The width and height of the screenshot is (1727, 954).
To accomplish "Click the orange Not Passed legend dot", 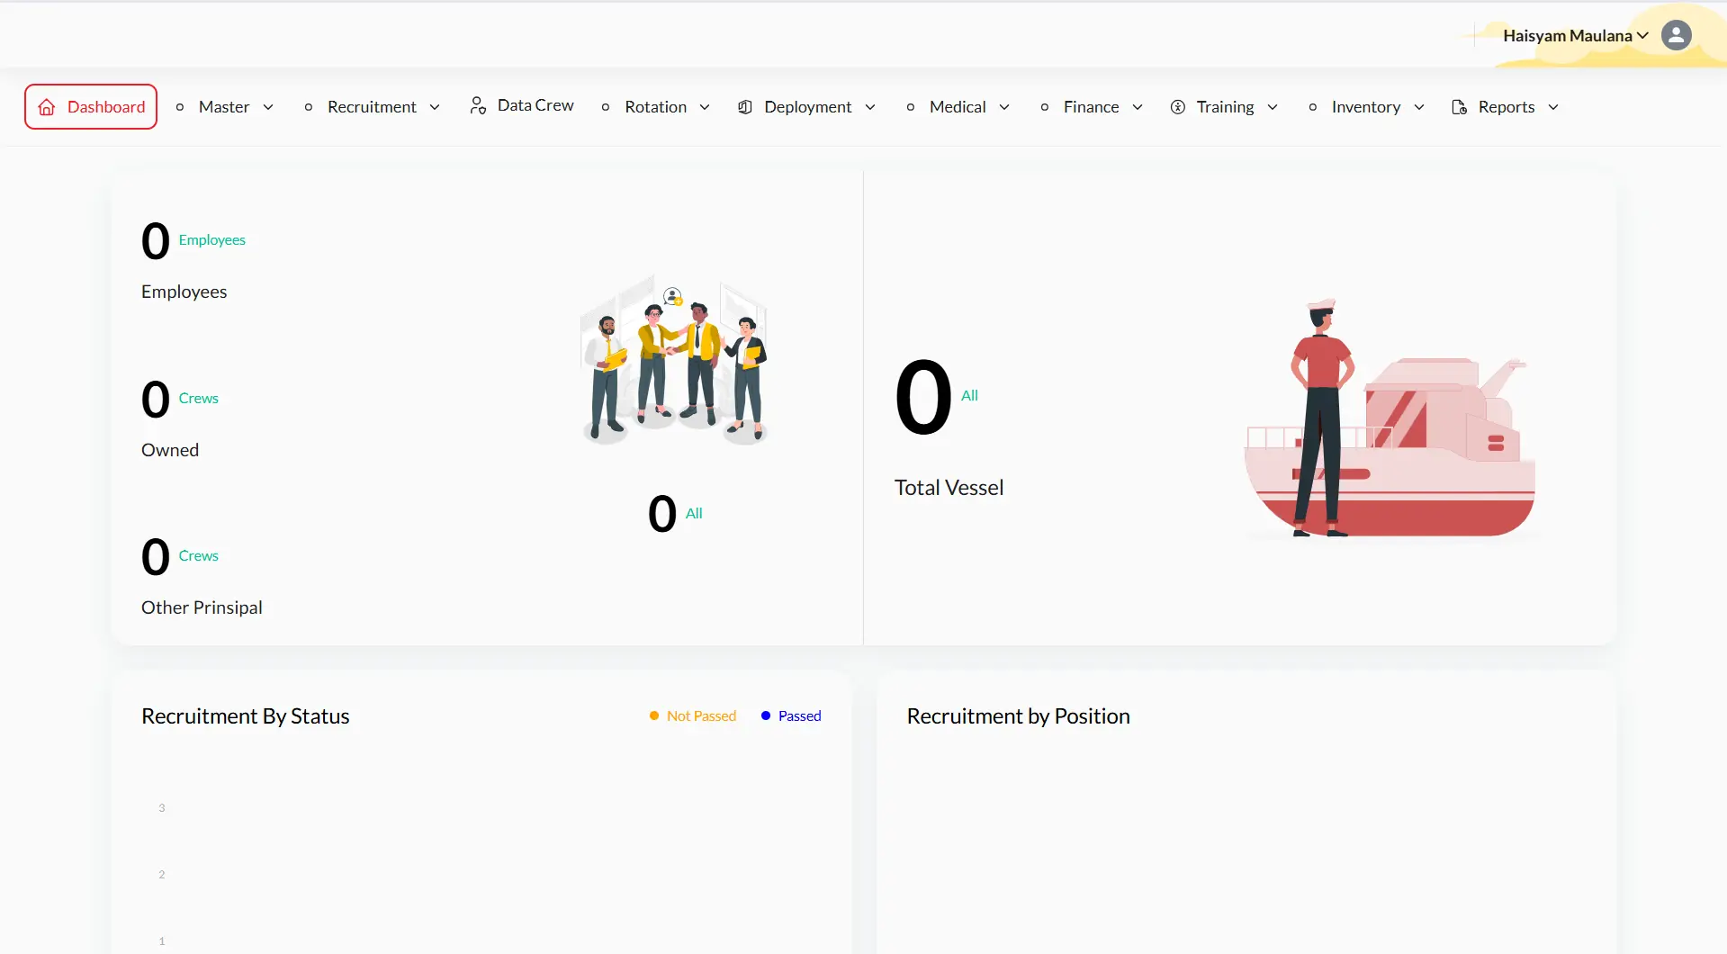I will 654,715.
